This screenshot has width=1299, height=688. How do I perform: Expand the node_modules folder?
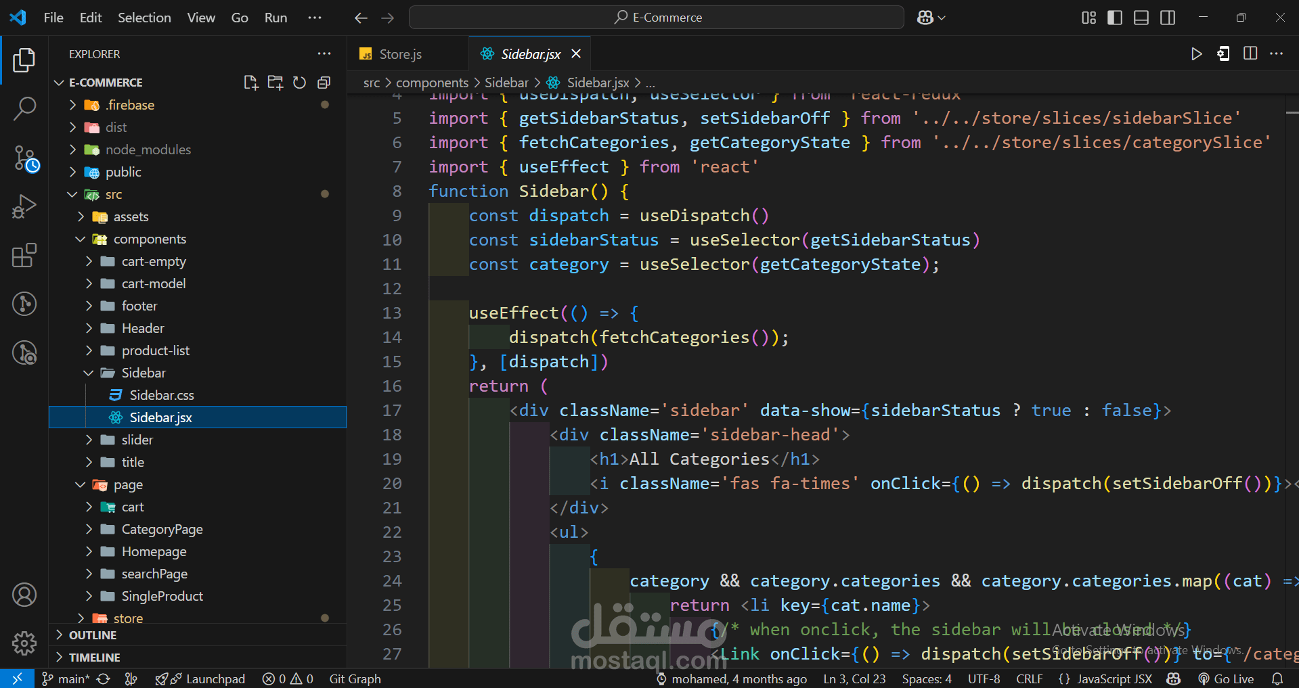coord(198,150)
